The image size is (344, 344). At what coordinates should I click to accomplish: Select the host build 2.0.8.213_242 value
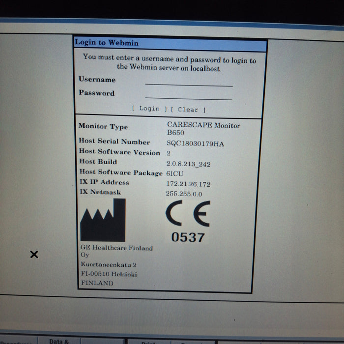[189, 164]
